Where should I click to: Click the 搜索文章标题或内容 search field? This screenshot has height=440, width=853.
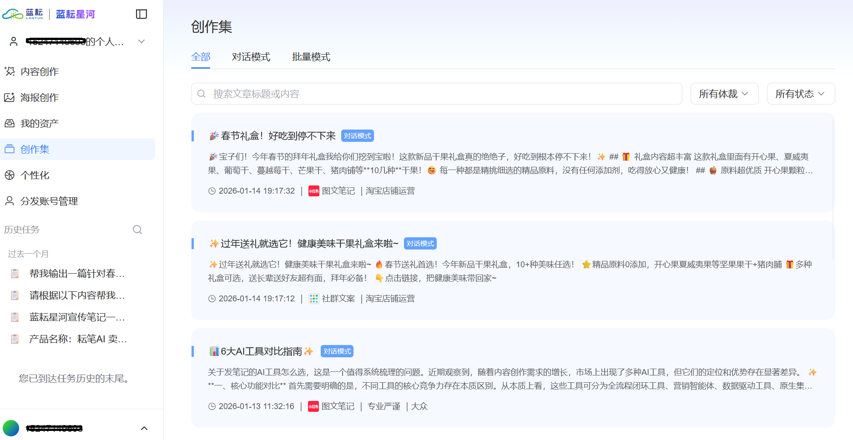[x=436, y=94]
